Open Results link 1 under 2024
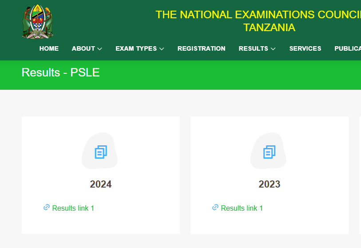Image resolution: width=361 pixels, height=248 pixels. tap(73, 208)
